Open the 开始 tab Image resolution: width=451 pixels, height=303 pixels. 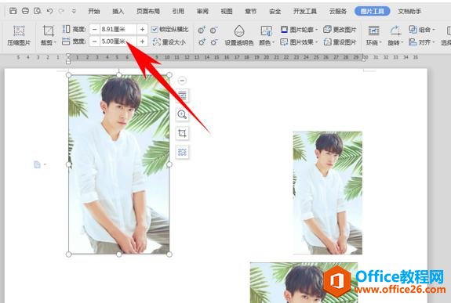(x=94, y=11)
